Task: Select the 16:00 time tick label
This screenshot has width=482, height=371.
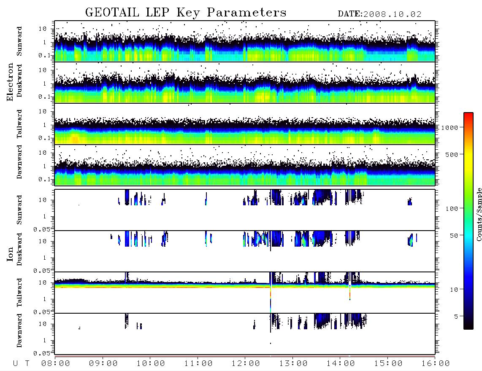Action: [436, 364]
